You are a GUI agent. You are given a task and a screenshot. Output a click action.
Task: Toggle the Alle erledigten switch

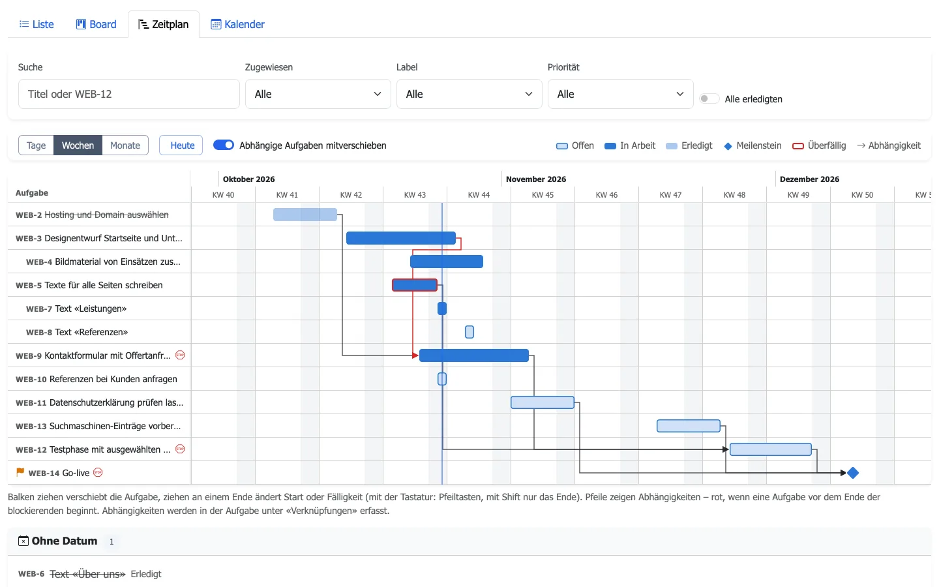[x=709, y=98]
